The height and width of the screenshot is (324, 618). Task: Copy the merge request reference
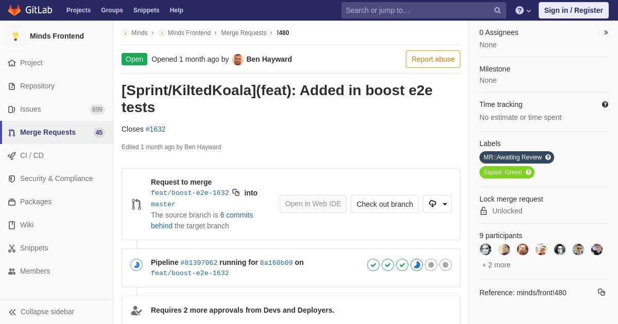(x=602, y=292)
